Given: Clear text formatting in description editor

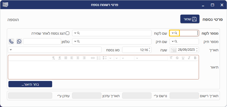Looking at the screenshot, I should pyautogui.click(x=171, y=58).
